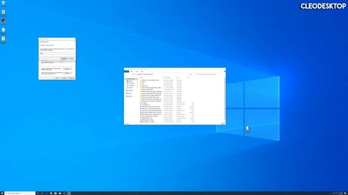This screenshot has height=195, width=348.
Task: Click restore point description text field
Action: pos(57,53)
